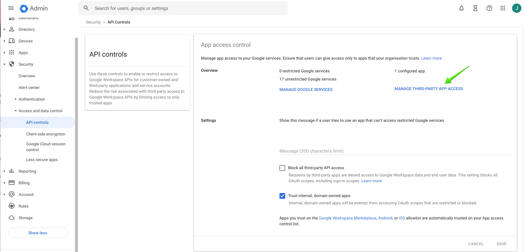Click the Directory person icon
Viewport: 524px width, 252px height.
12,29
